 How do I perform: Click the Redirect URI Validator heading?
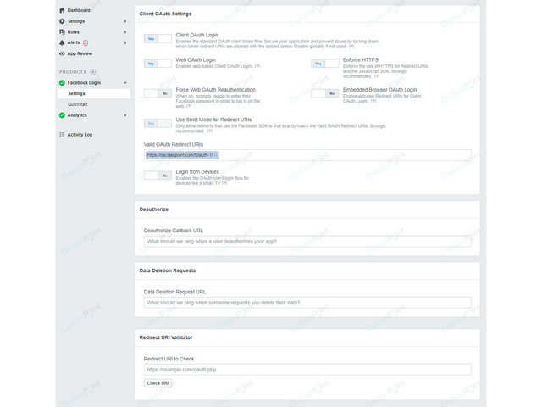166,337
